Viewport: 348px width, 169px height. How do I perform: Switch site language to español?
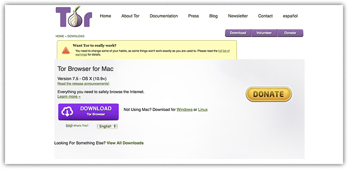pos(290,16)
